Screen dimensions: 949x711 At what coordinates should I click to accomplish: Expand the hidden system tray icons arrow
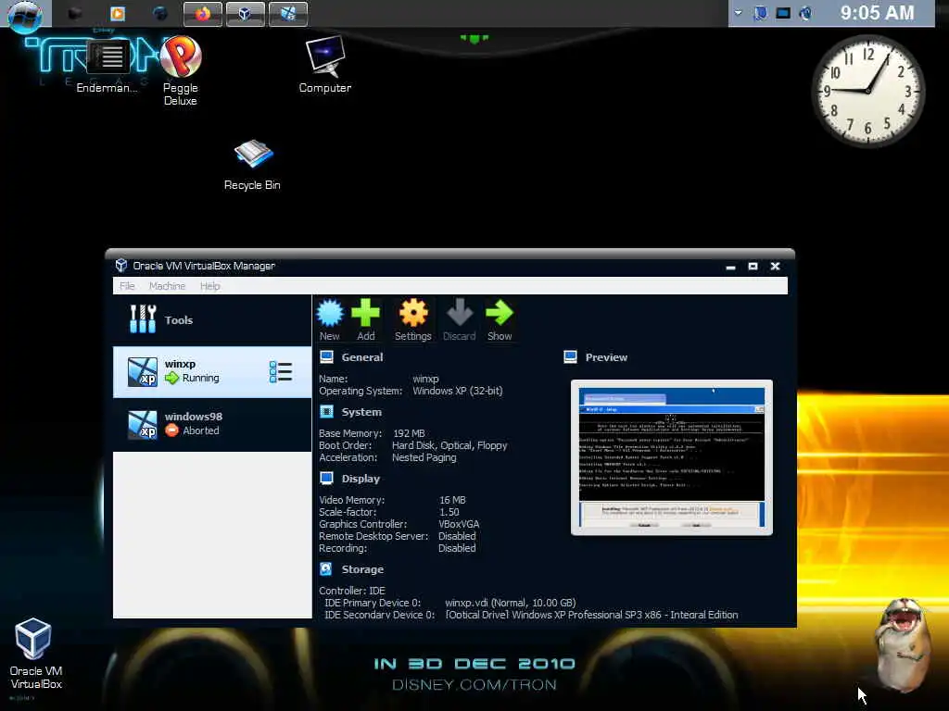click(739, 12)
